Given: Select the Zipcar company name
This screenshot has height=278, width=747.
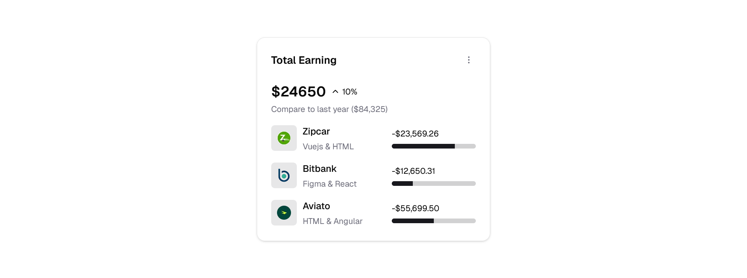Looking at the screenshot, I should pyautogui.click(x=316, y=131).
